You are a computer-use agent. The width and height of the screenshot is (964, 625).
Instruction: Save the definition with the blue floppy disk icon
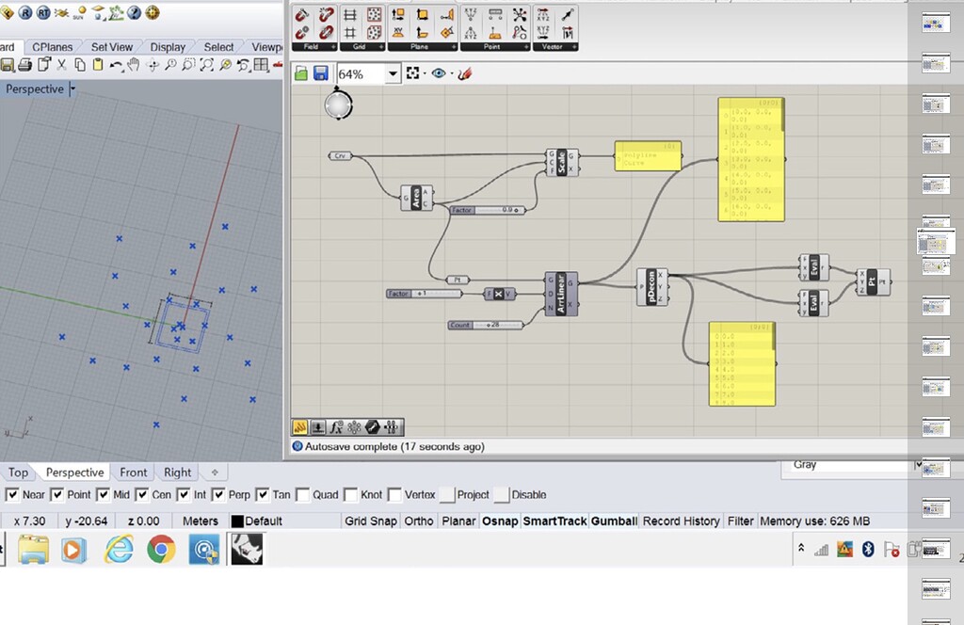coord(320,72)
